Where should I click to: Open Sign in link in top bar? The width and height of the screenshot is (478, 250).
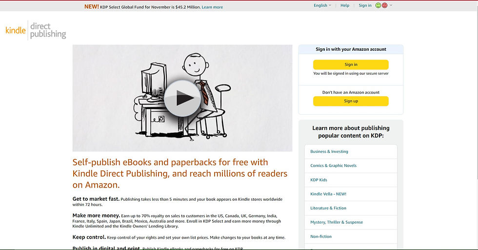tap(365, 5)
